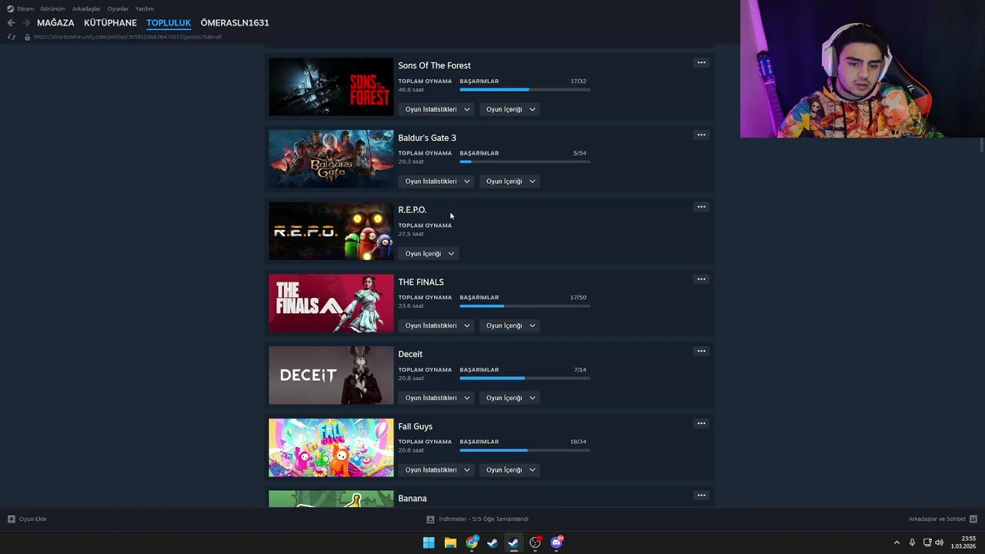
Task: Open the three-dot menu for THE FINALS
Action: pyautogui.click(x=701, y=279)
